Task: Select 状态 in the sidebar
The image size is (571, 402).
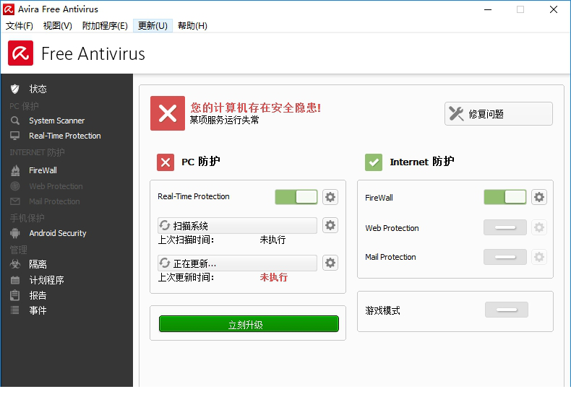Action: click(x=38, y=89)
